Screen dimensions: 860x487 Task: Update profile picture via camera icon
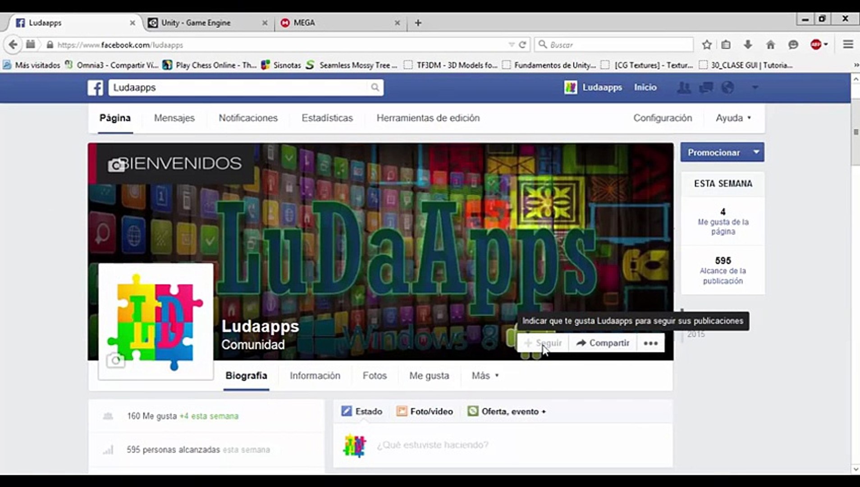(x=115, y=360)
